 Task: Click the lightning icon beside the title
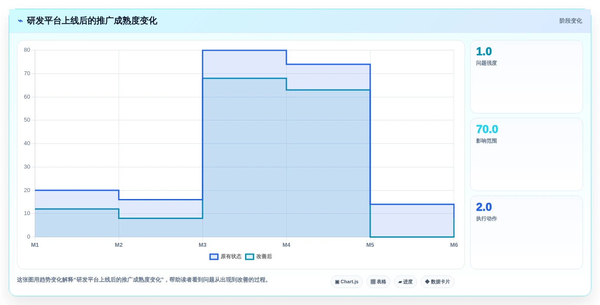point(20,21)
